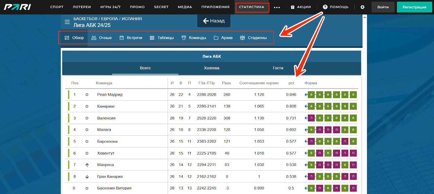Click the scrollbar up arrow
The image size is (434, 194).
pyautogui.click(x=365, y=17)
